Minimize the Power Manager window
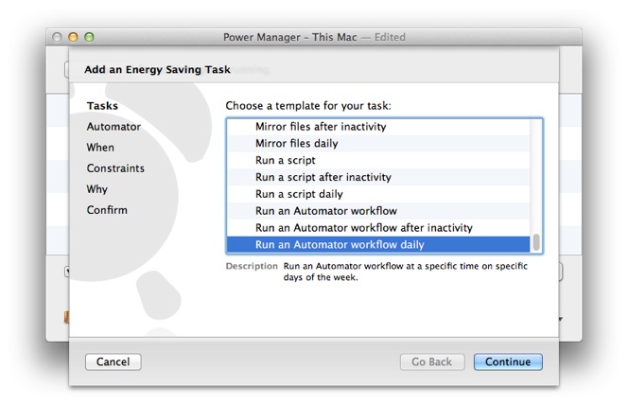 pyautogui.click(x=73, y=37)
